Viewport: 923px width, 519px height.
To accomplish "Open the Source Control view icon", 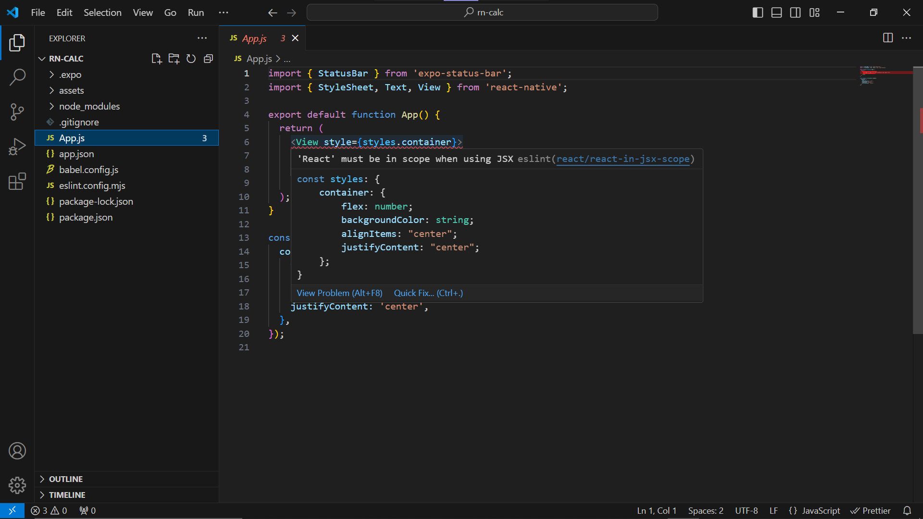I will tap(17, 111).
